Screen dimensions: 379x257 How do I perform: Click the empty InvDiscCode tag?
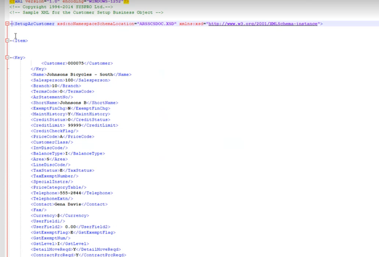[x=49, y=148]
